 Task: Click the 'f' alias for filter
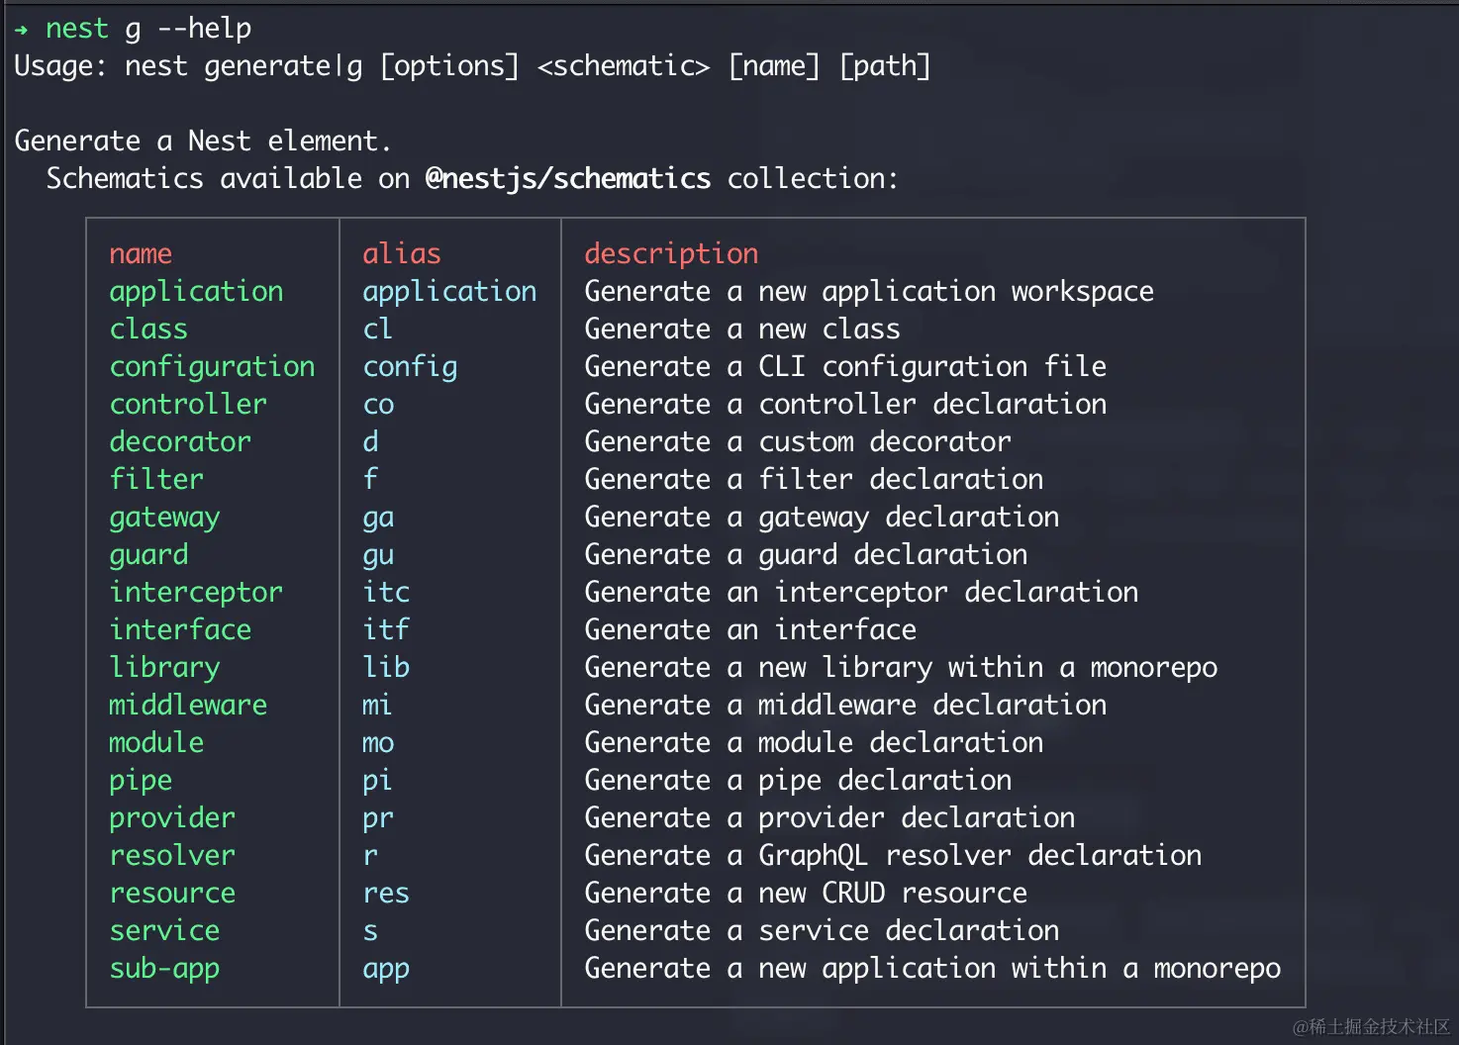(x=370, y=480)
